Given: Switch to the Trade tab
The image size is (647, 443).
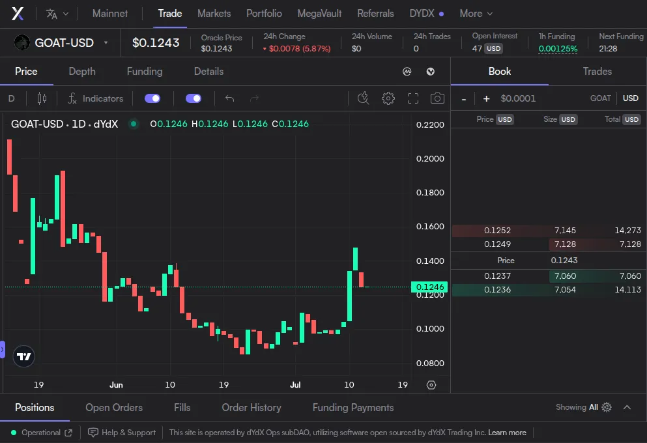Looking at the screenshot, I should [x=169, y=14].
